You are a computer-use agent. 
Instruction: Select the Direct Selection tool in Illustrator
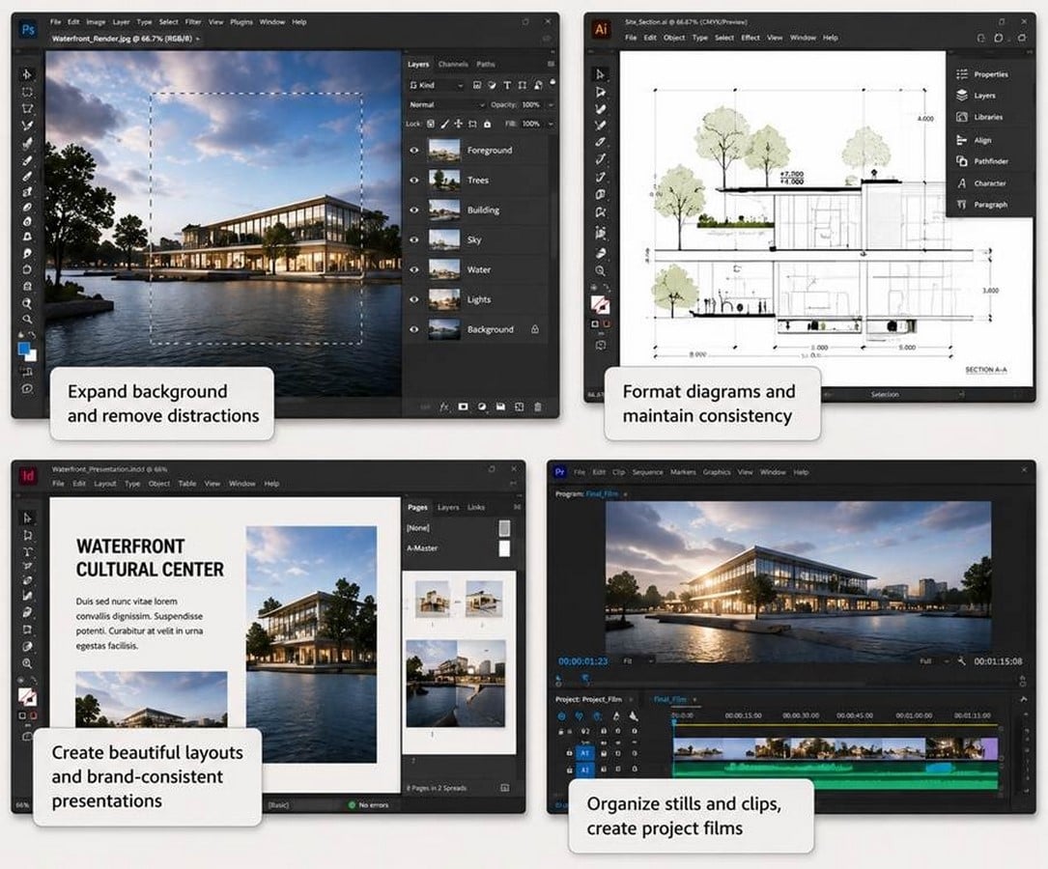[600, 92]
